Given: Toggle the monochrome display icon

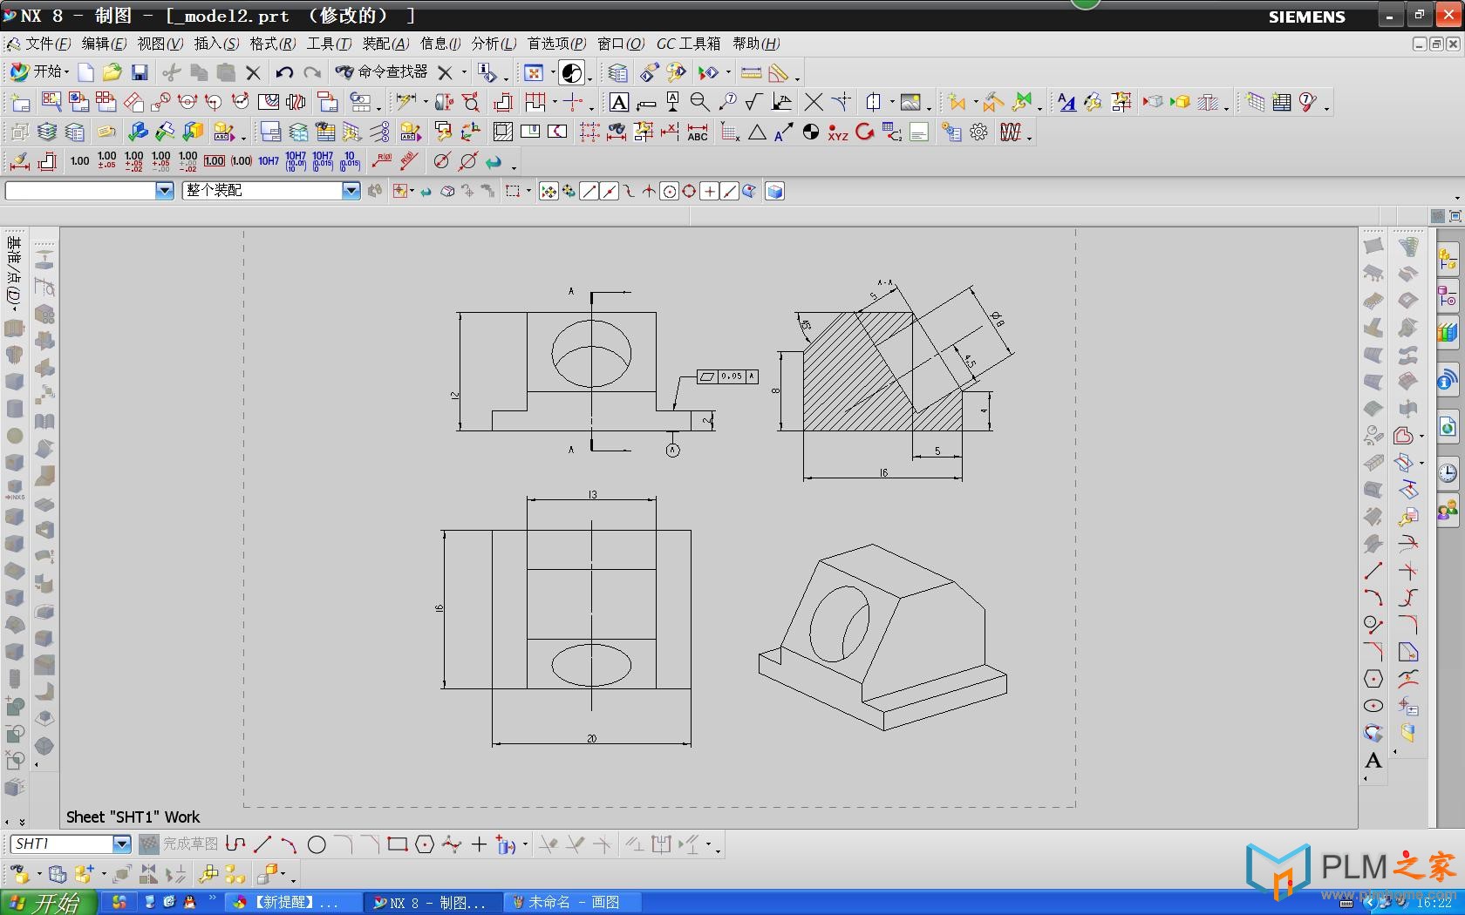Looking at the screenshot, I should coord(572,73).
